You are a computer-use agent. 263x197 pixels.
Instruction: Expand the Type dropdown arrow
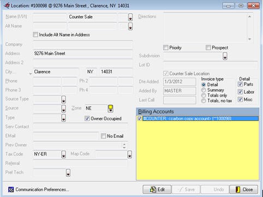click(63, 118)
